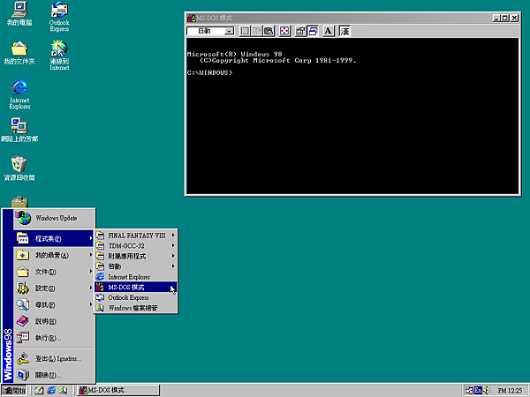Choose 登出(L) Ignatius... in Start menu
This screenshot has width=530, height=397.
[x=54, y=358]
